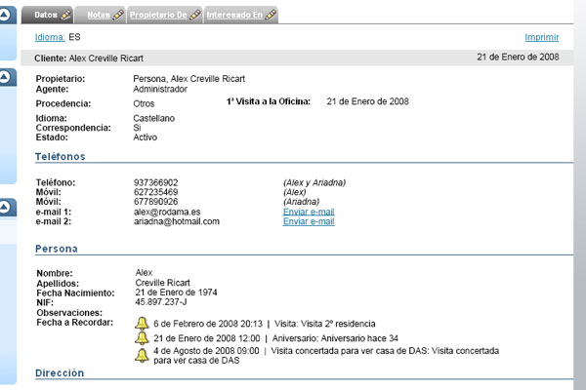Click the pencil edit icon beside Notas
This screenshot has width=586, height=390.
[118, 16]
